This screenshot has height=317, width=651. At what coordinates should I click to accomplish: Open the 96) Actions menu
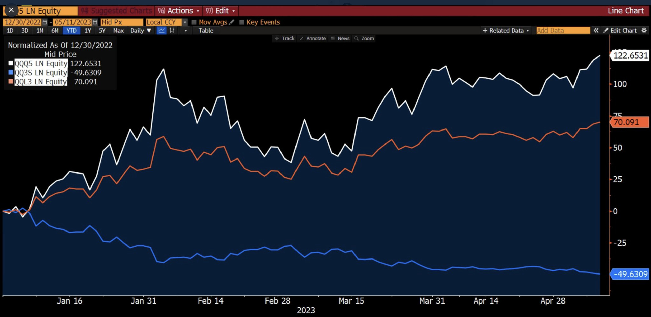(x=179, y=11)
